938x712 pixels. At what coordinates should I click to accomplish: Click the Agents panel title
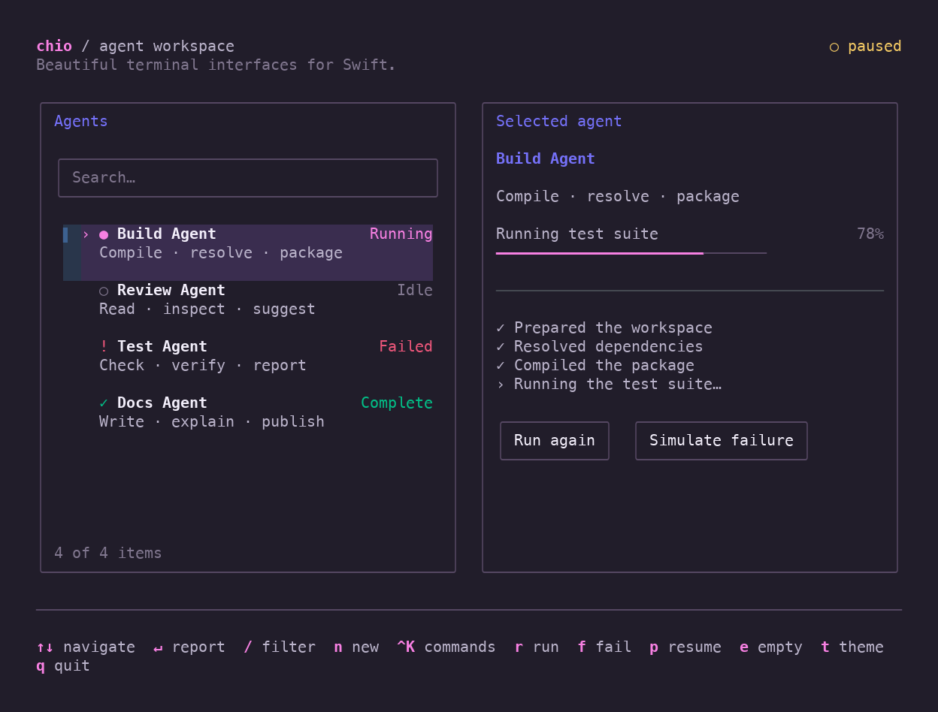(x=81, y=121)
